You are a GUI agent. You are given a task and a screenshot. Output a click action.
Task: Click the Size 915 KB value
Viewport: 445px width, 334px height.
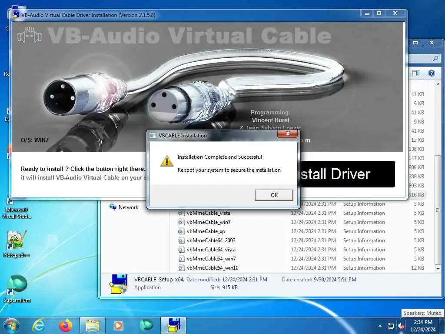tap(230, 287)
